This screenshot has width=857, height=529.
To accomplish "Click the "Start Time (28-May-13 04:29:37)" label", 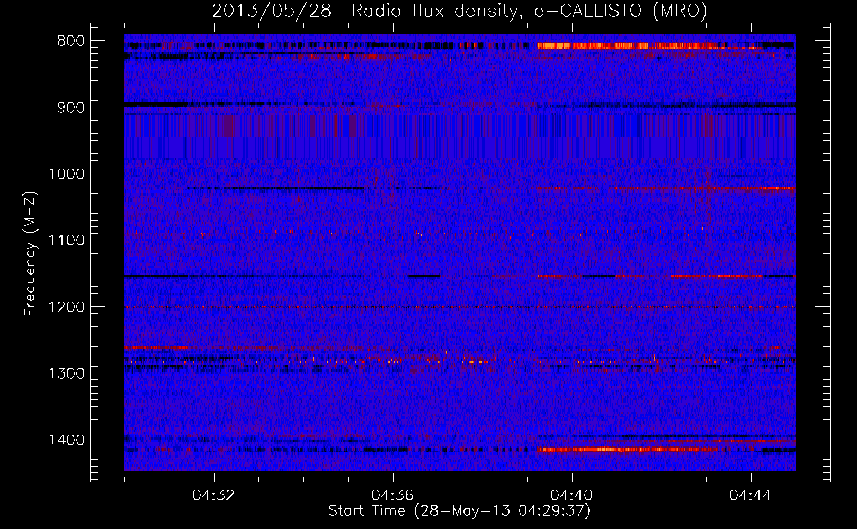I will tap(459, 511).
